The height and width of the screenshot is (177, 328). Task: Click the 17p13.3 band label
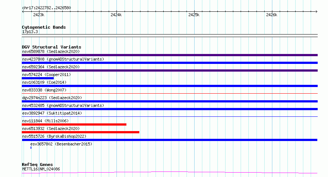click(30, 32)
